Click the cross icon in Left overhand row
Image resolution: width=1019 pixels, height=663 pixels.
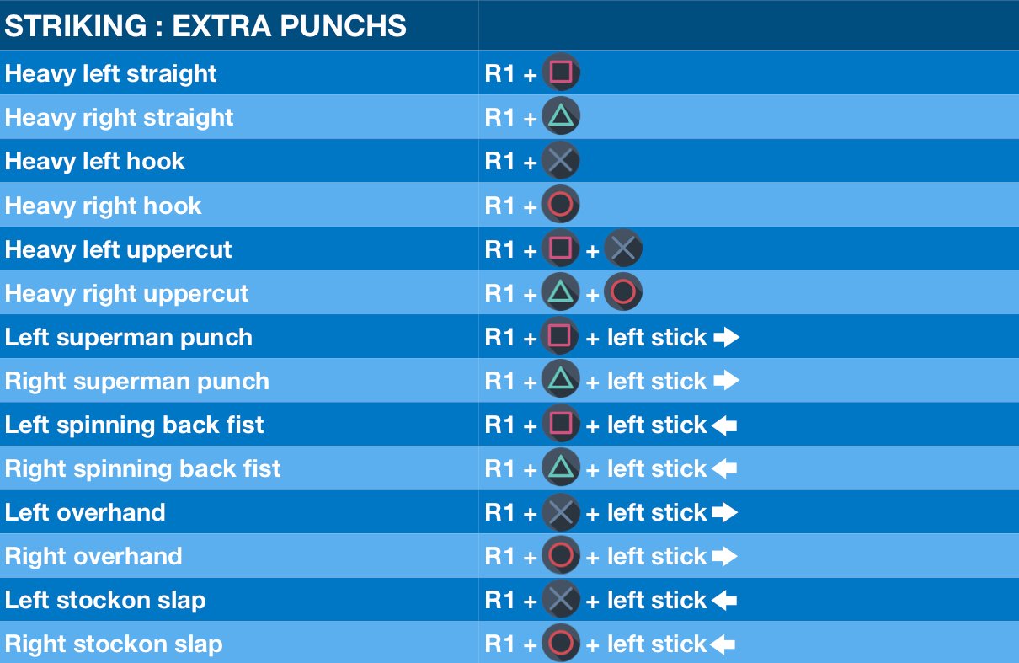pyautogui.click(x=561, y=512)
